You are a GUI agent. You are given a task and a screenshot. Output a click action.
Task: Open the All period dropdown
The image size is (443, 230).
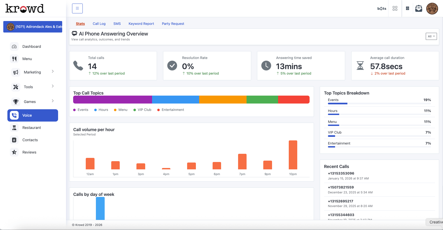pos(431,36)
